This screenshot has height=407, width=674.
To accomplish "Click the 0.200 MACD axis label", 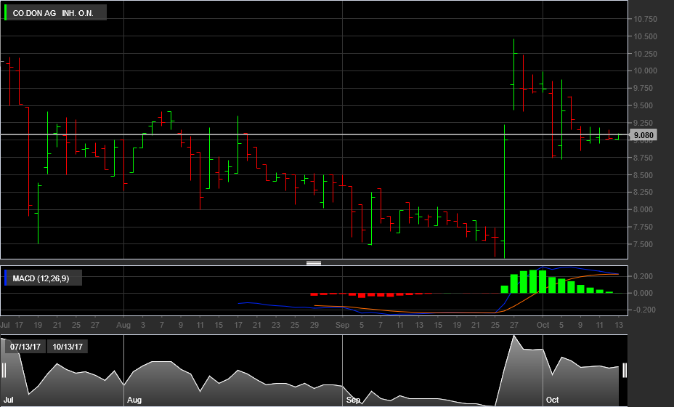I will (x=643, y=276).
